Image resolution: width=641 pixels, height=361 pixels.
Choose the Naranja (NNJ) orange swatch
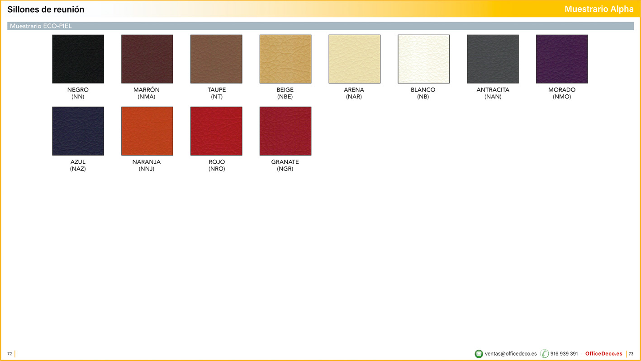point(147,131)
